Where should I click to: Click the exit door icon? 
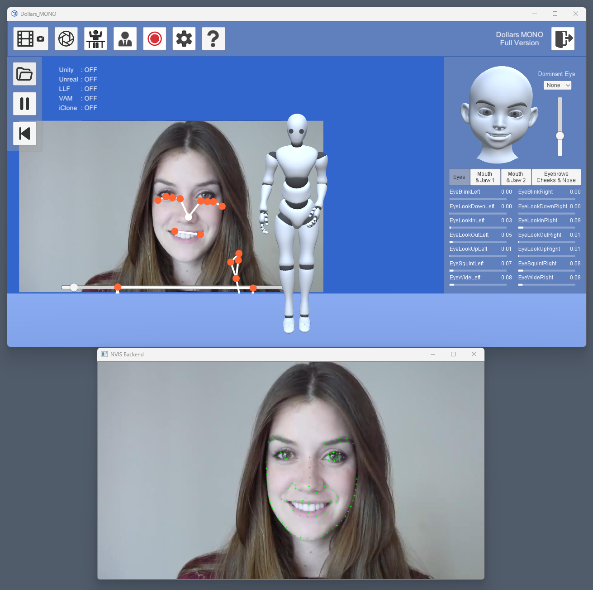[x=563, y=39]
